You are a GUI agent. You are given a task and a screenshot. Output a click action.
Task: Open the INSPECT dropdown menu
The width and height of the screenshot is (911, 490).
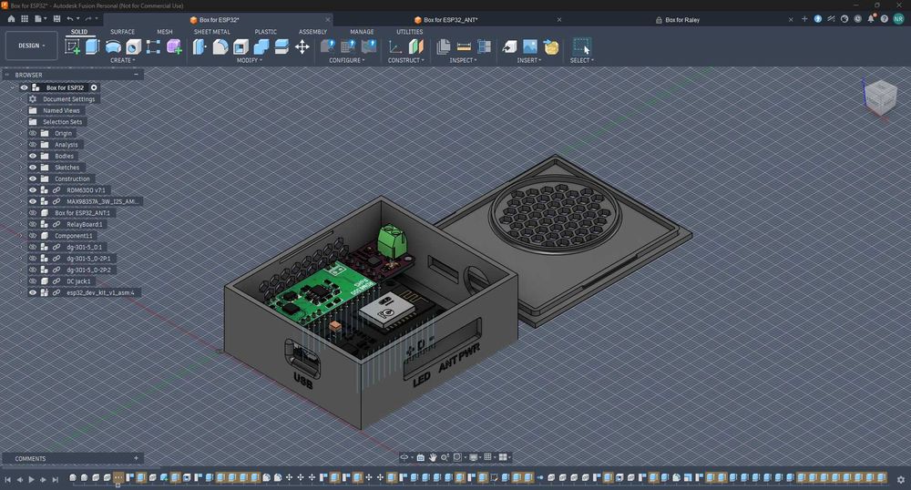click(463, 60)
